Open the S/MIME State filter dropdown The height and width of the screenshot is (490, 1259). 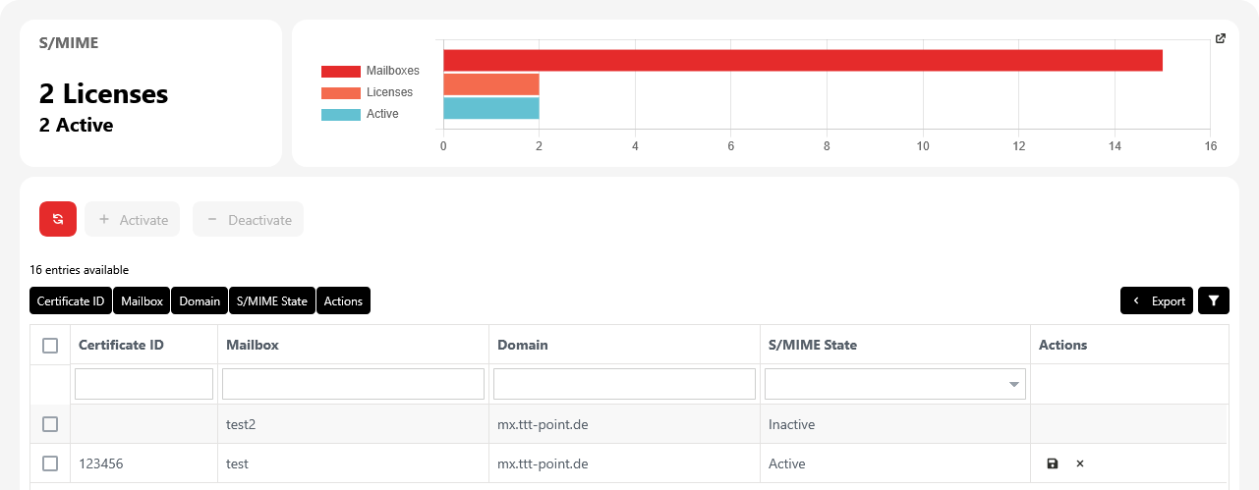coord(894,384)
